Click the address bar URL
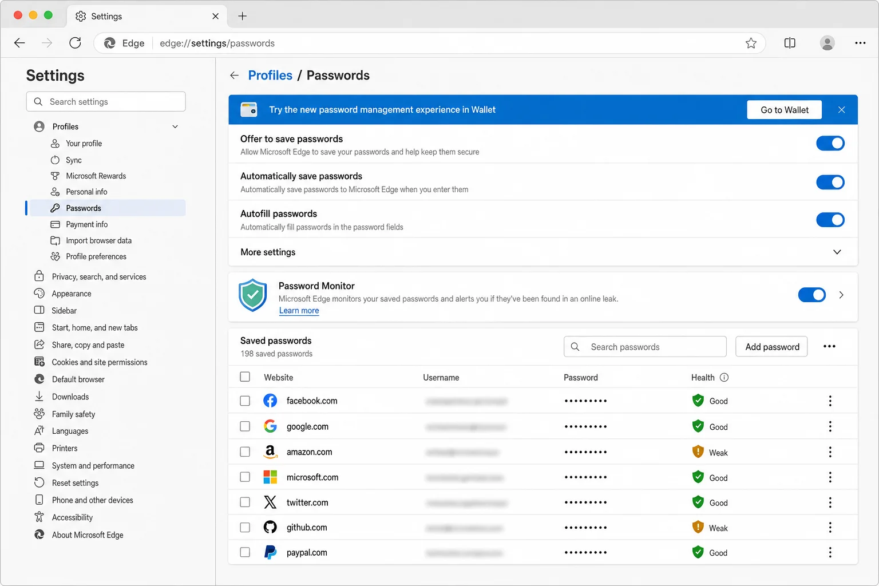 (x=217, y=43)
